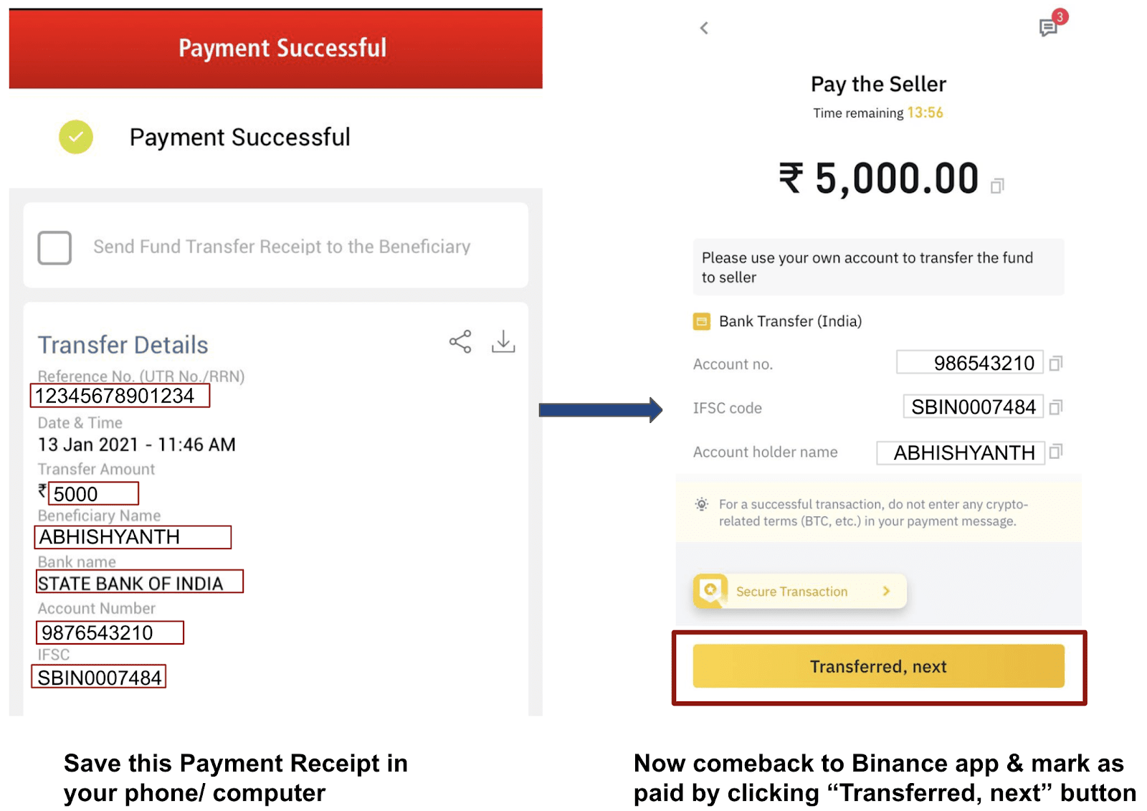The height and width of the screenshot is (811, 1147).
Task: Click the Transferred, next button
Action: (878, 666)
